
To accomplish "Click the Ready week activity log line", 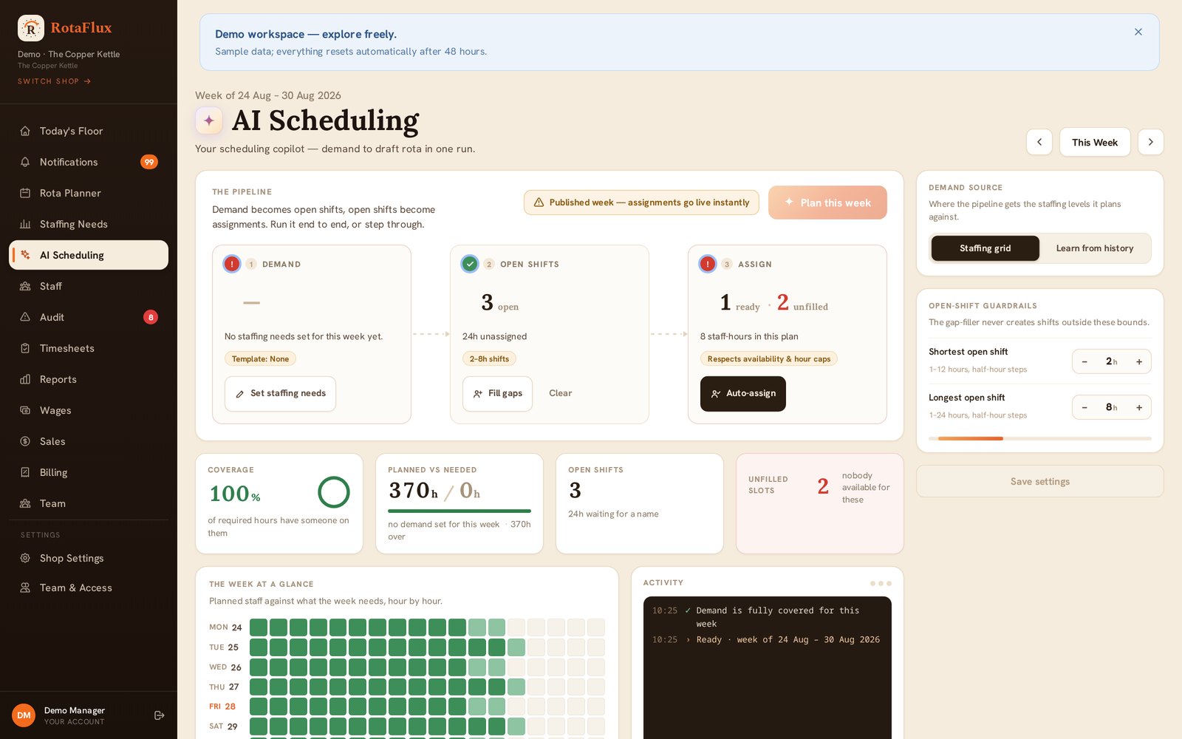I will pos(766,640).
